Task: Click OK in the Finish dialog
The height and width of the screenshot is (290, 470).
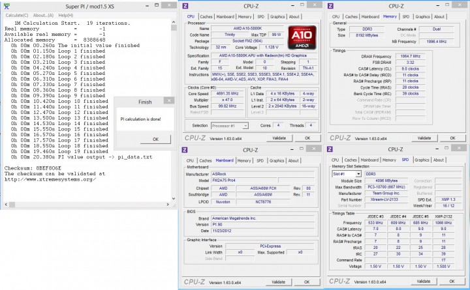Action: (x=155, y=139)
